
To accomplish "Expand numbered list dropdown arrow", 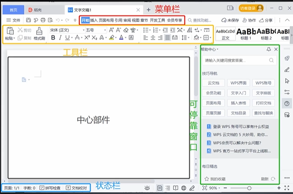I will point(160,30).
